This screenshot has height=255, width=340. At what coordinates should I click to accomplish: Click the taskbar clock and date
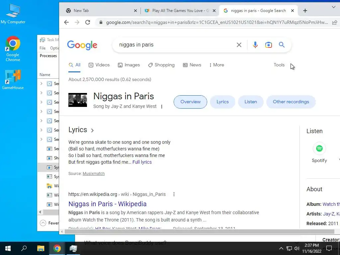point(311,248)
